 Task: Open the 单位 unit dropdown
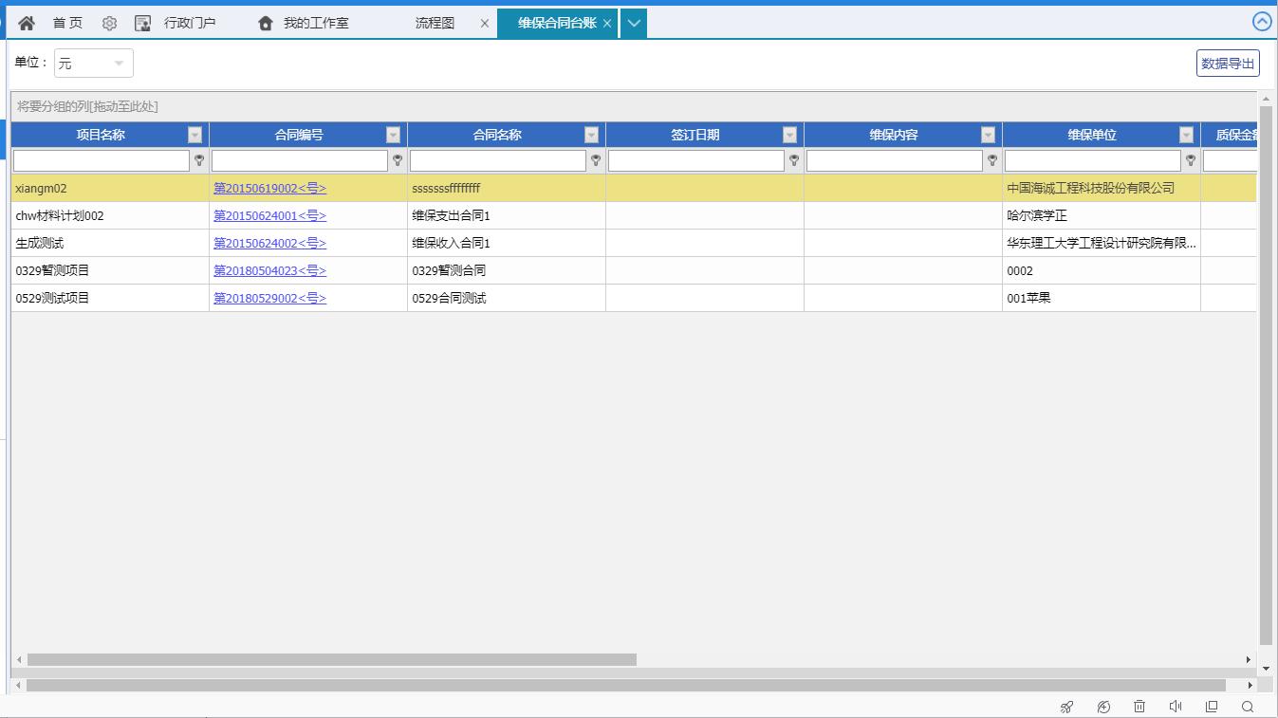pyautogui.click(x=93, y=64)
